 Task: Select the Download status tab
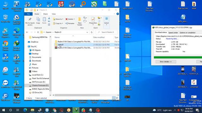[161, 33]
